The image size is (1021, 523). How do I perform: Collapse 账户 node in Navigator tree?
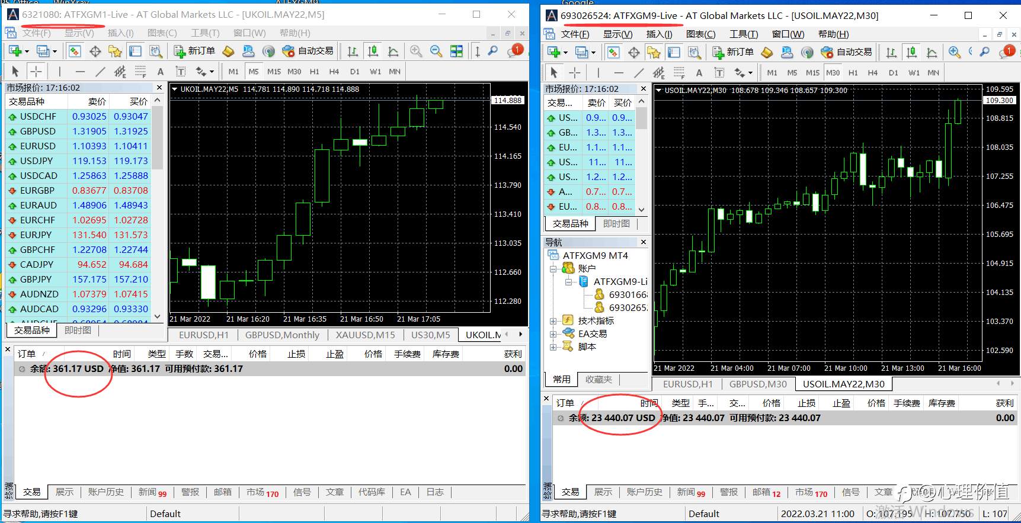click(x=553, y=269)
